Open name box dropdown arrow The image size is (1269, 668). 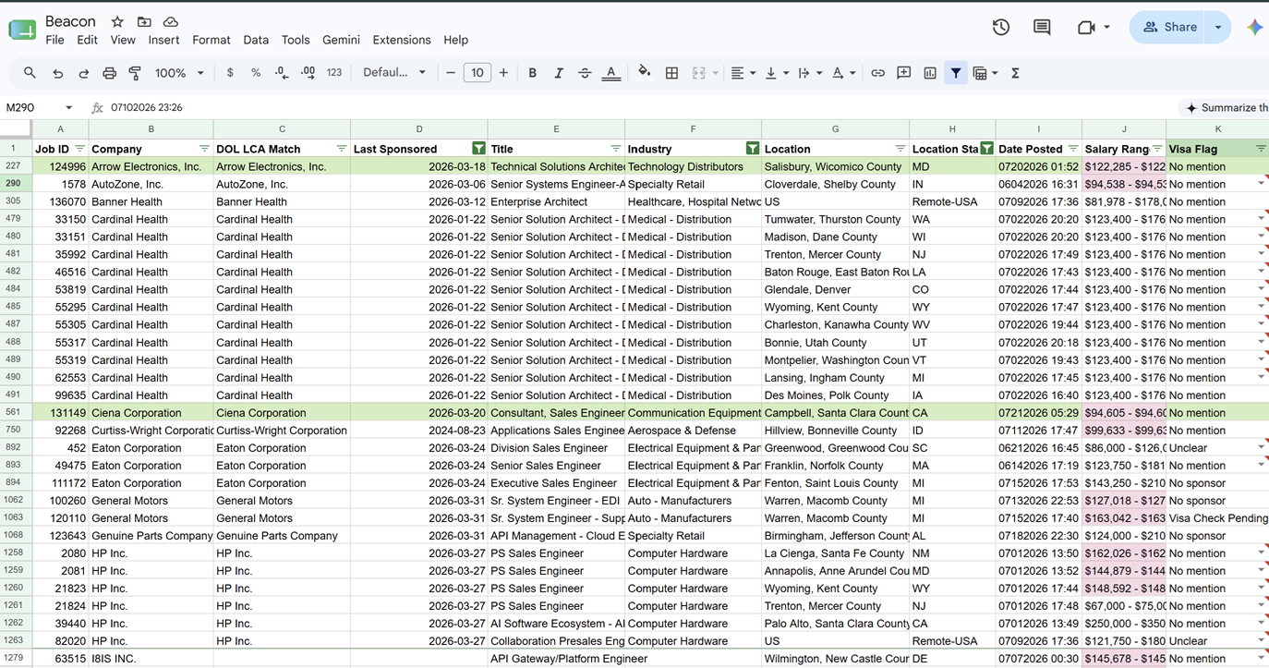tap(68, 108)
